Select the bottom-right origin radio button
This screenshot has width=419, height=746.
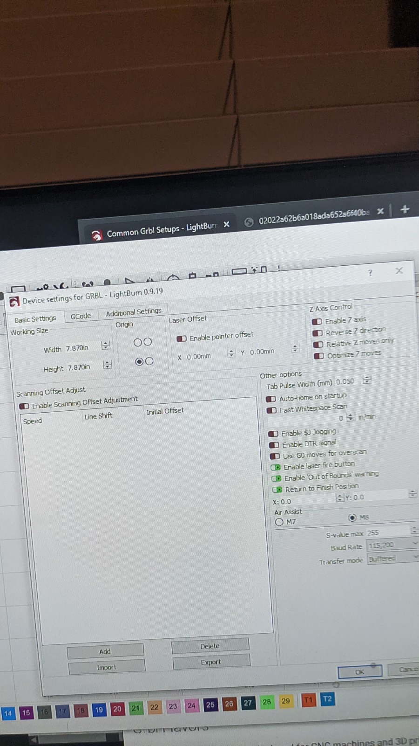click(149, 361)
